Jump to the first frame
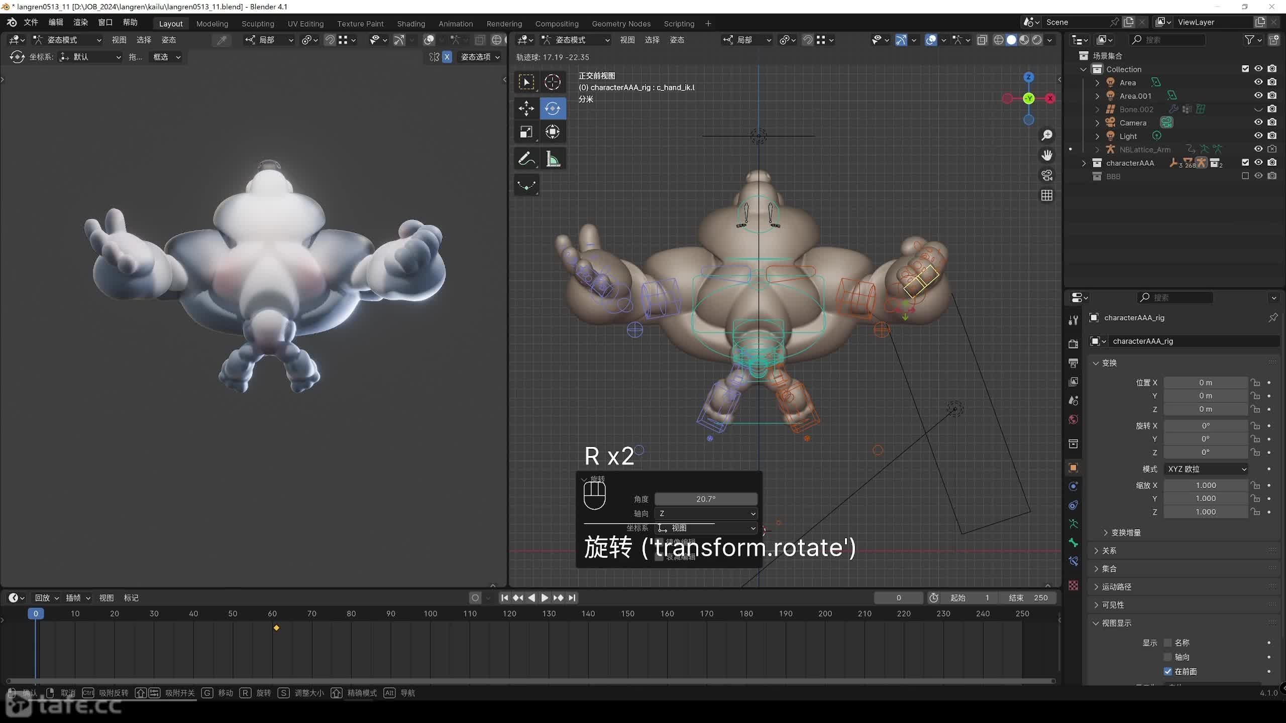Image resolution: width=1286 pixels, height=723 pixels. [x=504, y=598]
